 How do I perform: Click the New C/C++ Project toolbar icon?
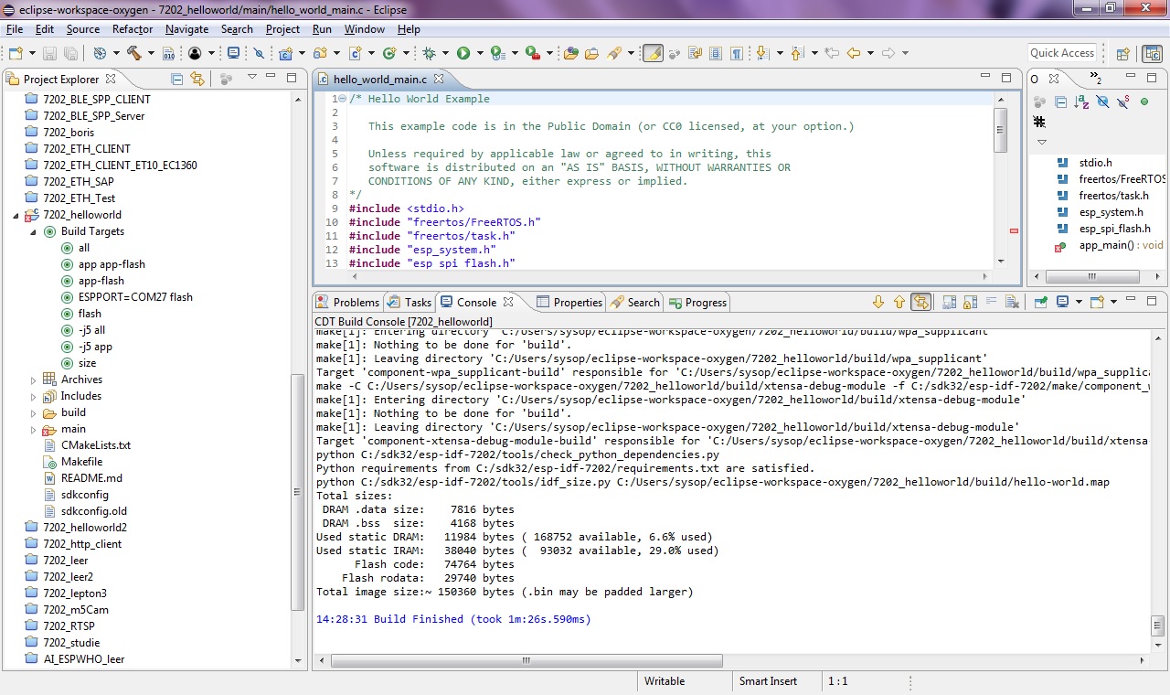coord(286,53)
